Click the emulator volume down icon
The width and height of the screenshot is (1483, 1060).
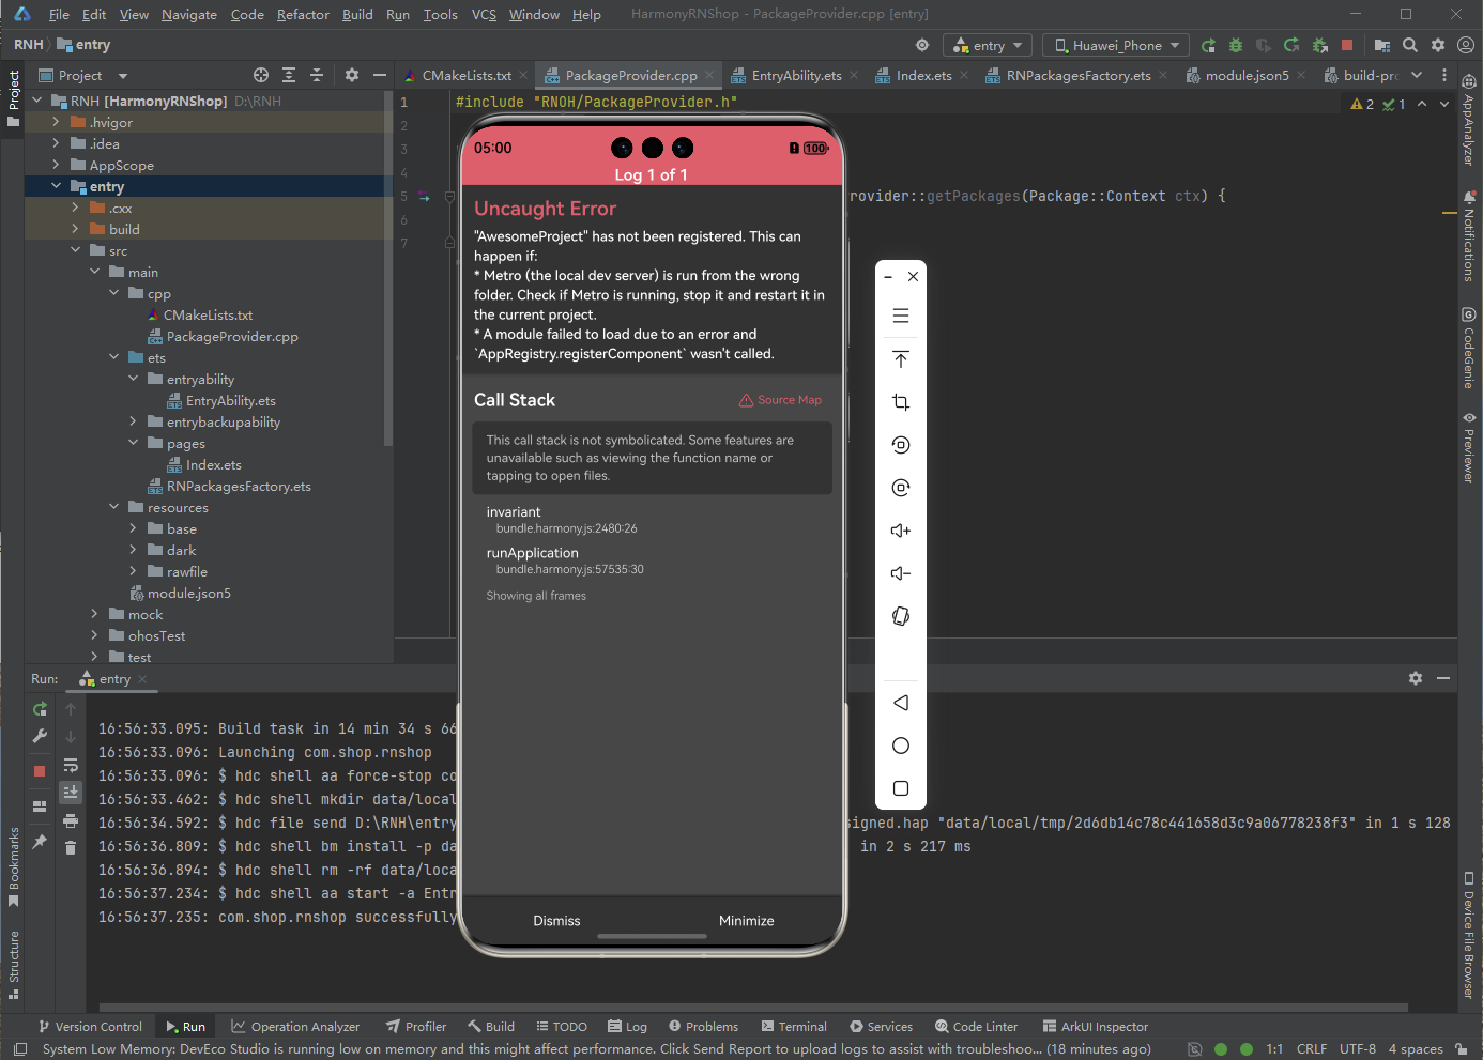[900, 573]
